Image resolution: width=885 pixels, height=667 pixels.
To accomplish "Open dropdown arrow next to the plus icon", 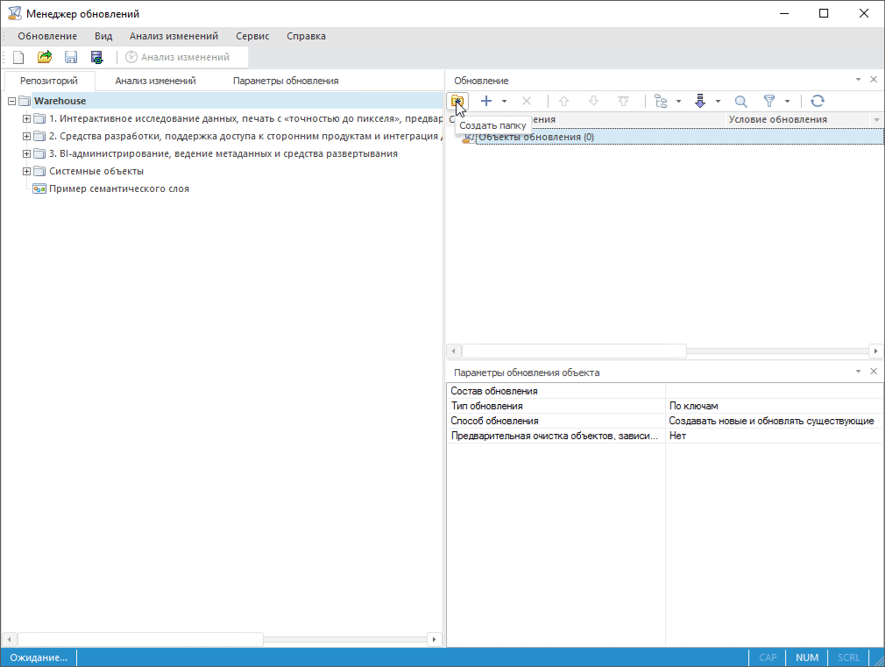I will click(x=504, y=102).
